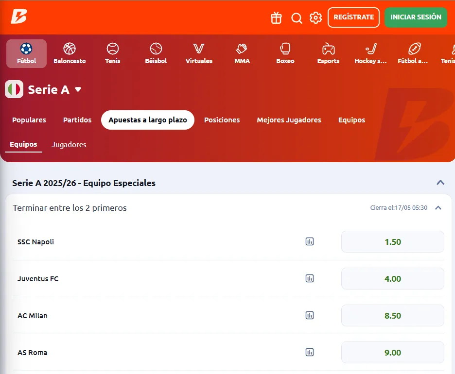This screenshot has height=374, width=455.
Task: Switch to the Populares tab
Action: [x=29, y=120]
